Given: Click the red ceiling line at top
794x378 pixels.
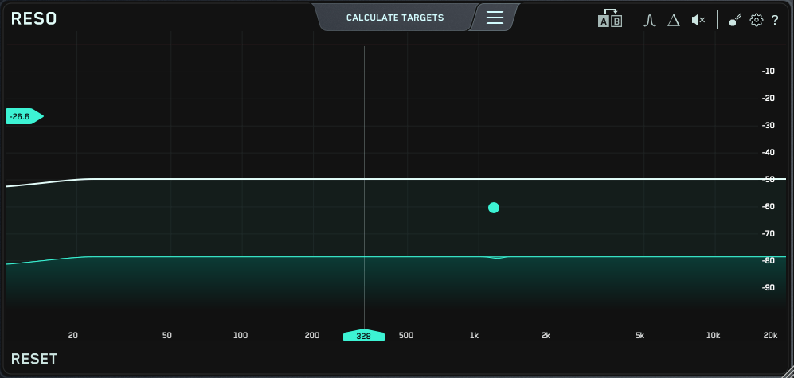Looking at the screenshot, I should point(239,45).
